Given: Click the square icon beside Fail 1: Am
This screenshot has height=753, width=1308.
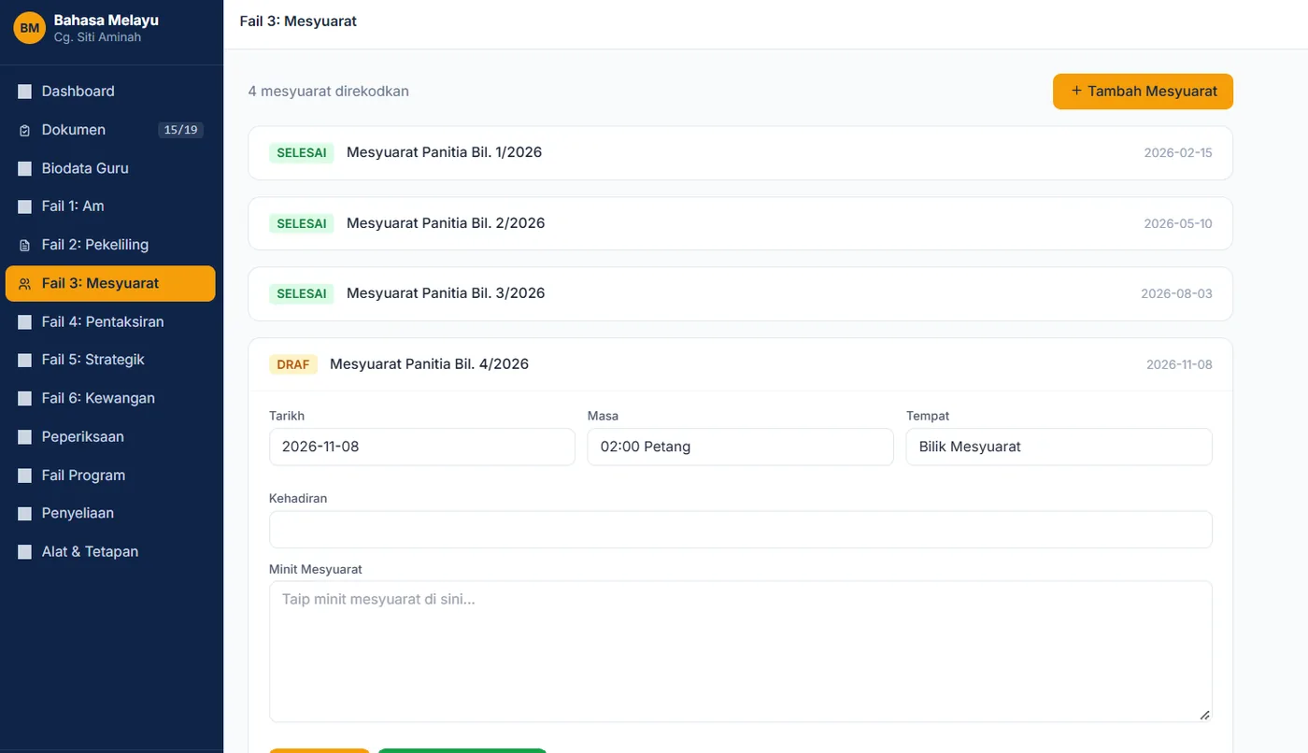Looking at the screenshot, I should [x=25, y=206].
